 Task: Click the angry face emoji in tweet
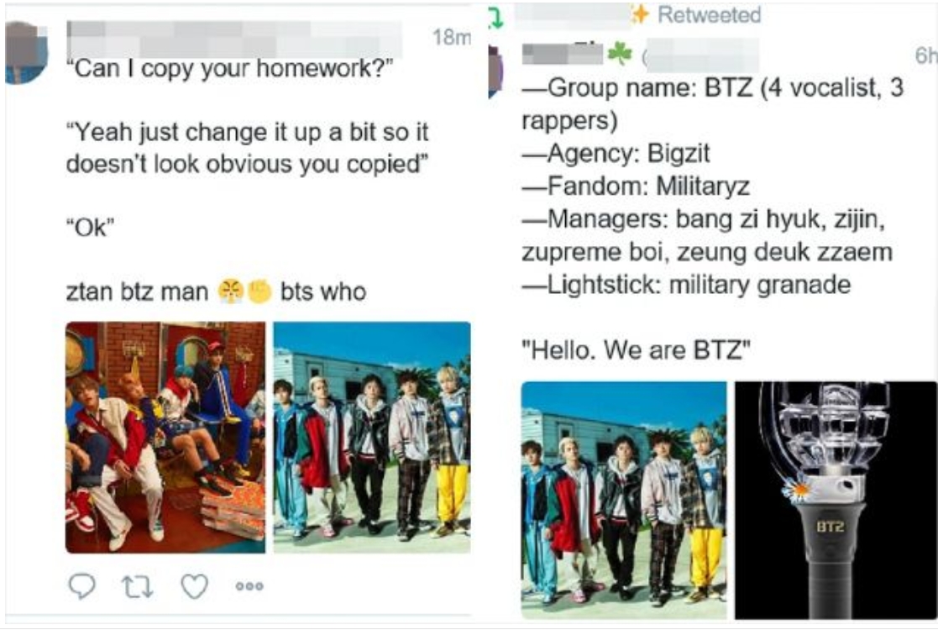[231, 291]
